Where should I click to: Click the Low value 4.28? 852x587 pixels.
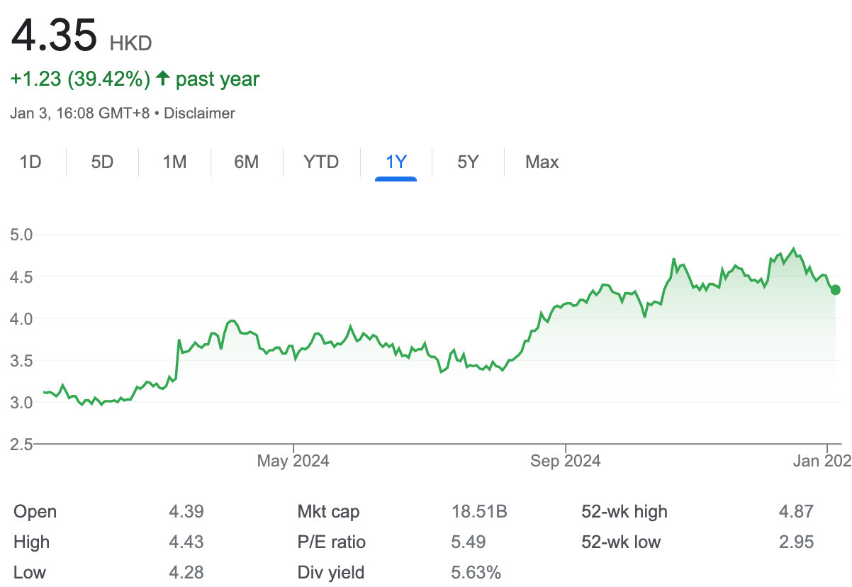[x=186, y=572]
